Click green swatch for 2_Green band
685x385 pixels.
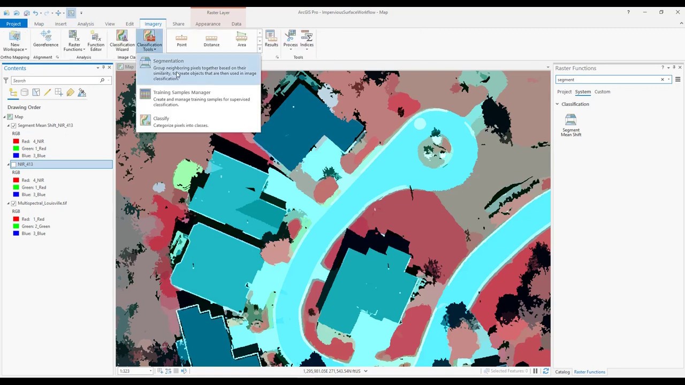(16, 226)
